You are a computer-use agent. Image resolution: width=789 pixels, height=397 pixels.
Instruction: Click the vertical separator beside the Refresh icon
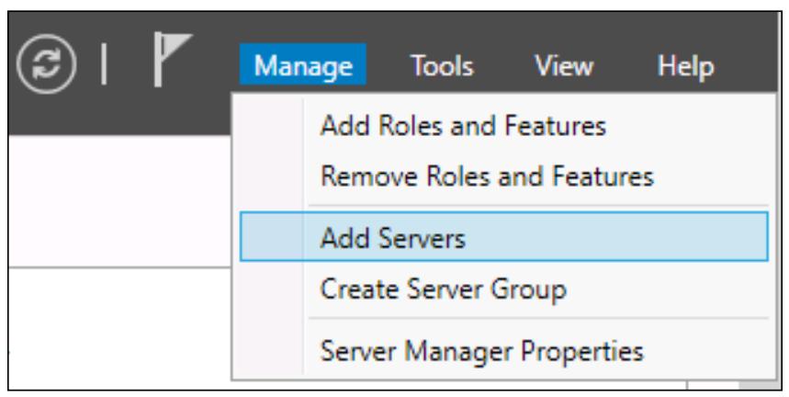tap(104, 64)
